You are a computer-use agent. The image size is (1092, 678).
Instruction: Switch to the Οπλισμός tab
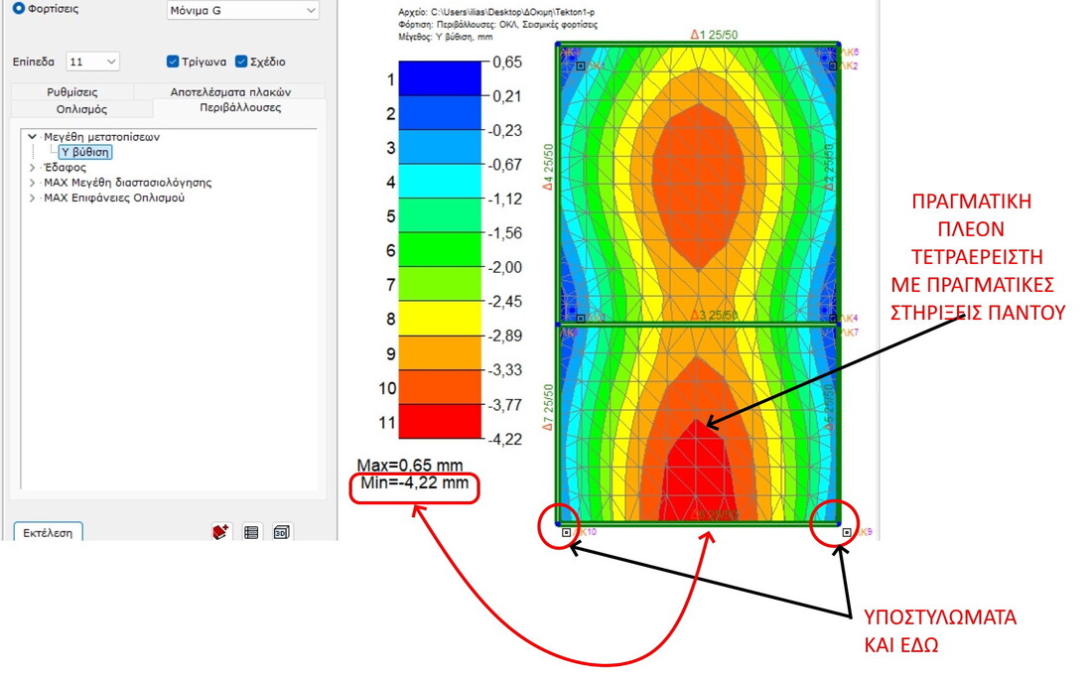coord(81,109)
